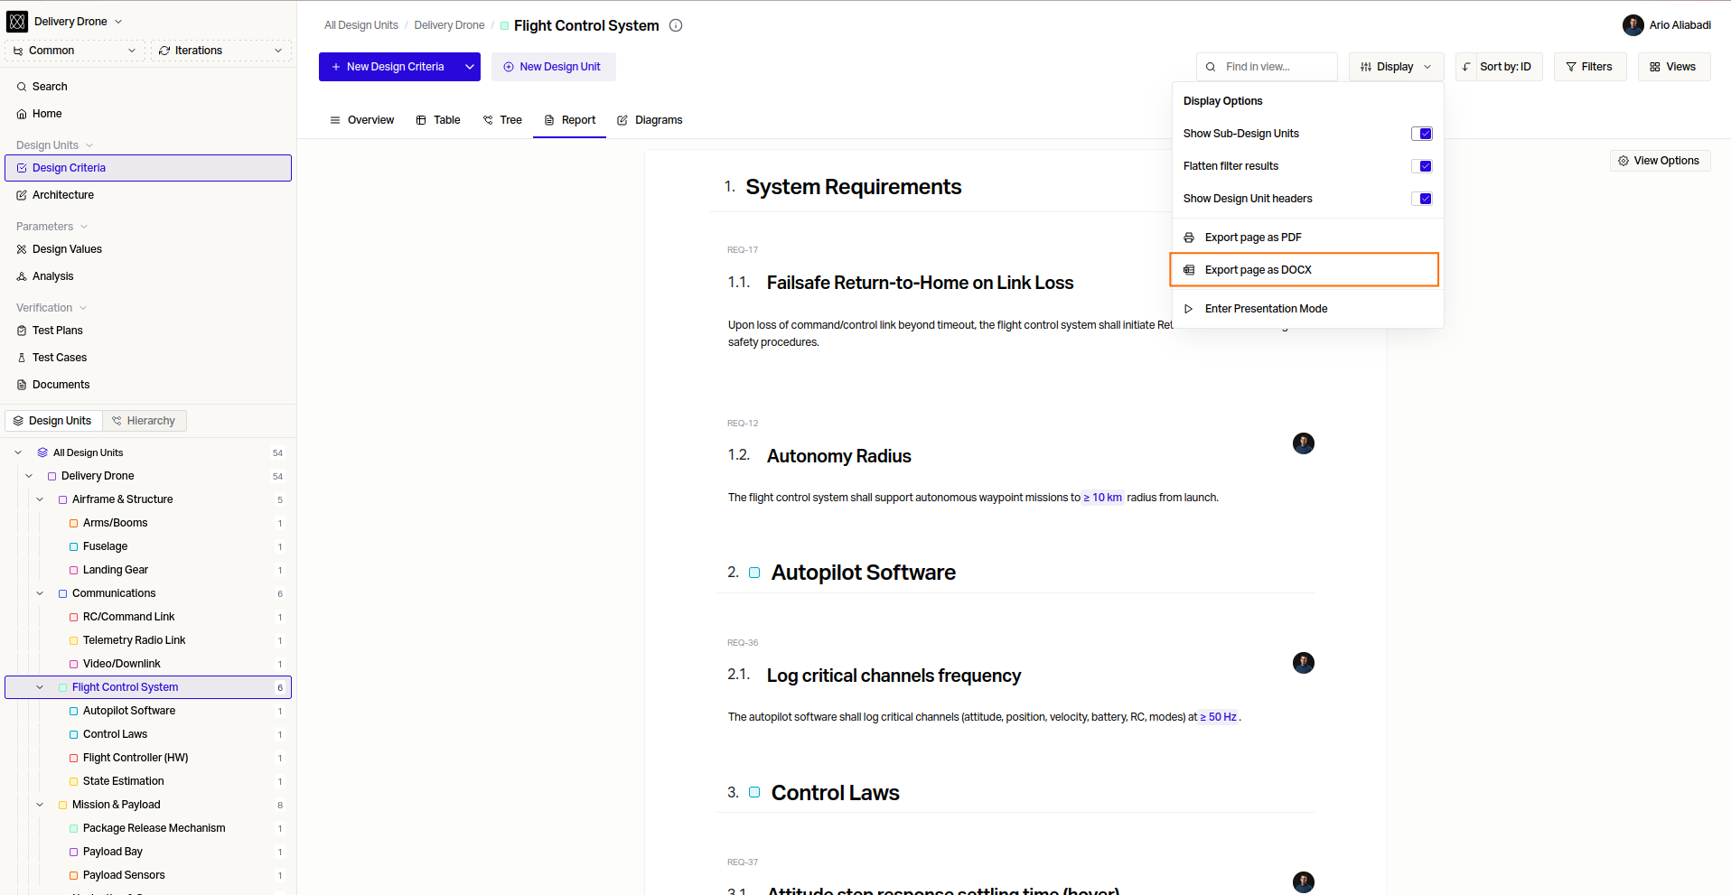Collapse the Airframe & Structure tree node
The width and height of the screenshot is (1731, 895).
point(40,499)
